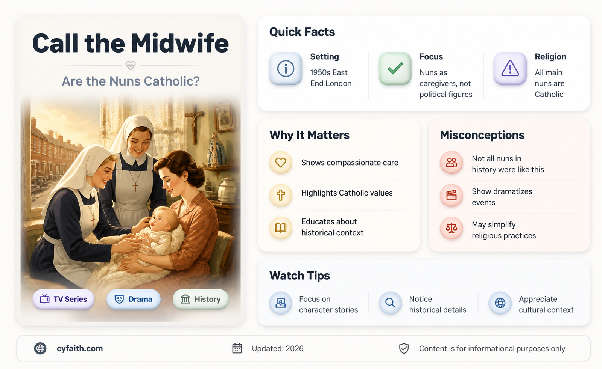602x369 pixels.
Task: Click 'Shows compassionate care' text
Action: (350, 163)
